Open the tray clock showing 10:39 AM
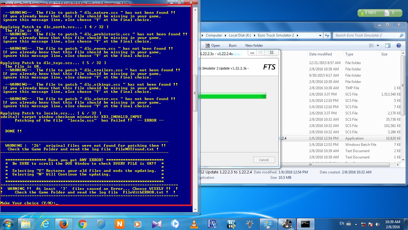 (392, 224)
